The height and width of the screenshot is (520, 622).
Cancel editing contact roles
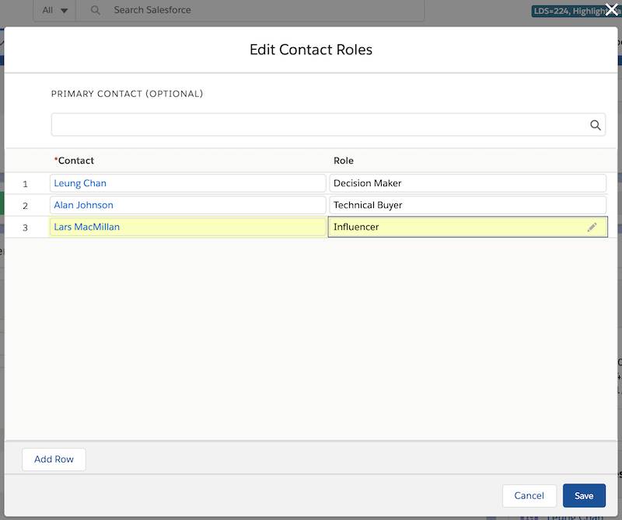[x=529, y=495]
